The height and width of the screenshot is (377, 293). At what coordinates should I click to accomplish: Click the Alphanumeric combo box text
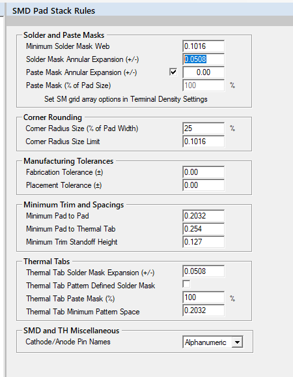point(205,342)
